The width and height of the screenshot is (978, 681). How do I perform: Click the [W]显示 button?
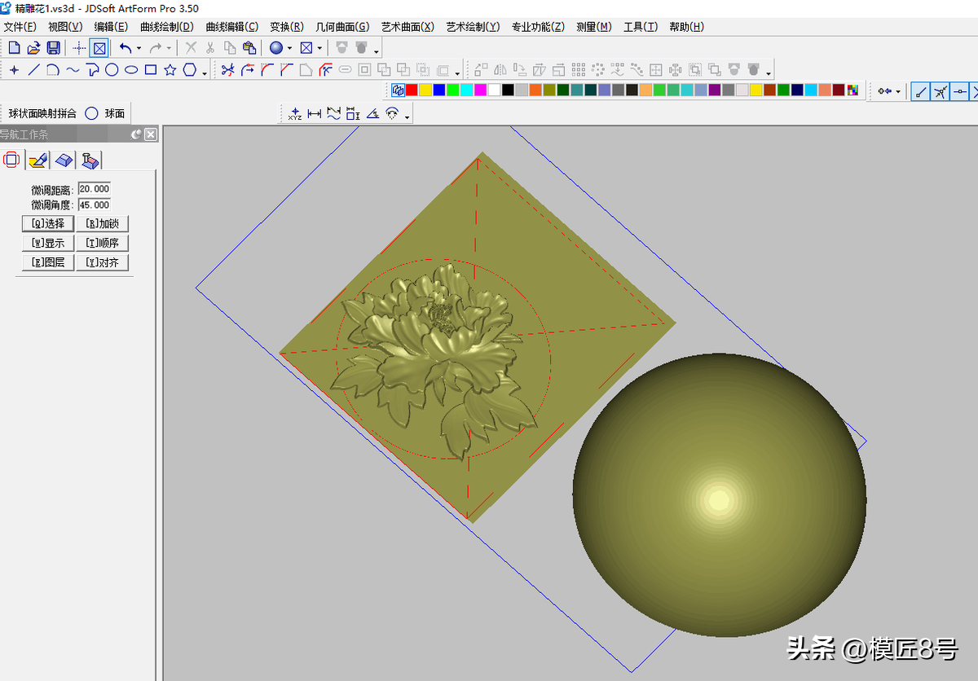[48, 243]
